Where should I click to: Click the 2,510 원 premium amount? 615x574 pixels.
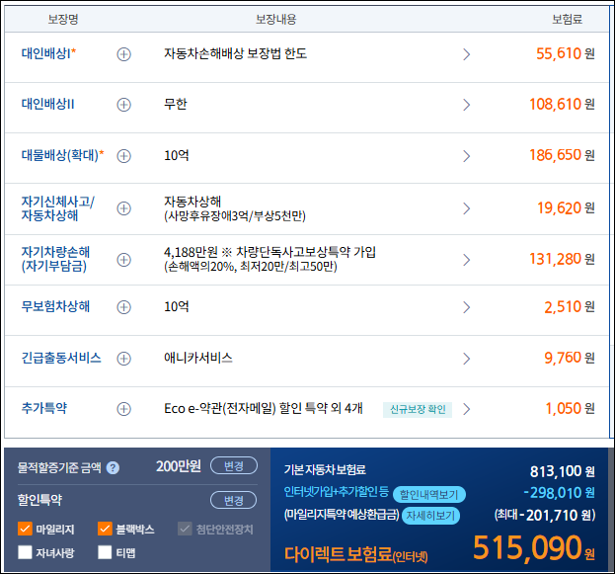point(570,306)
